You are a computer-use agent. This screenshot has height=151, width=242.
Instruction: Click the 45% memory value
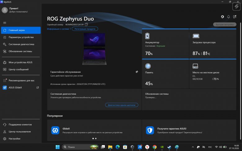[x=149, y=84]
